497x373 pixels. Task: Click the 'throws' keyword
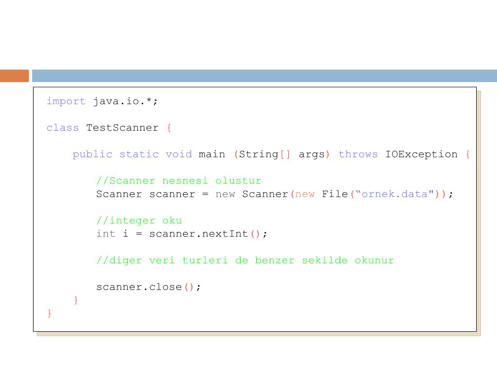click(358, 154)
